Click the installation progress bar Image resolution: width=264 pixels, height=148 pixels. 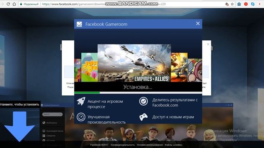[x=138, y=93]
